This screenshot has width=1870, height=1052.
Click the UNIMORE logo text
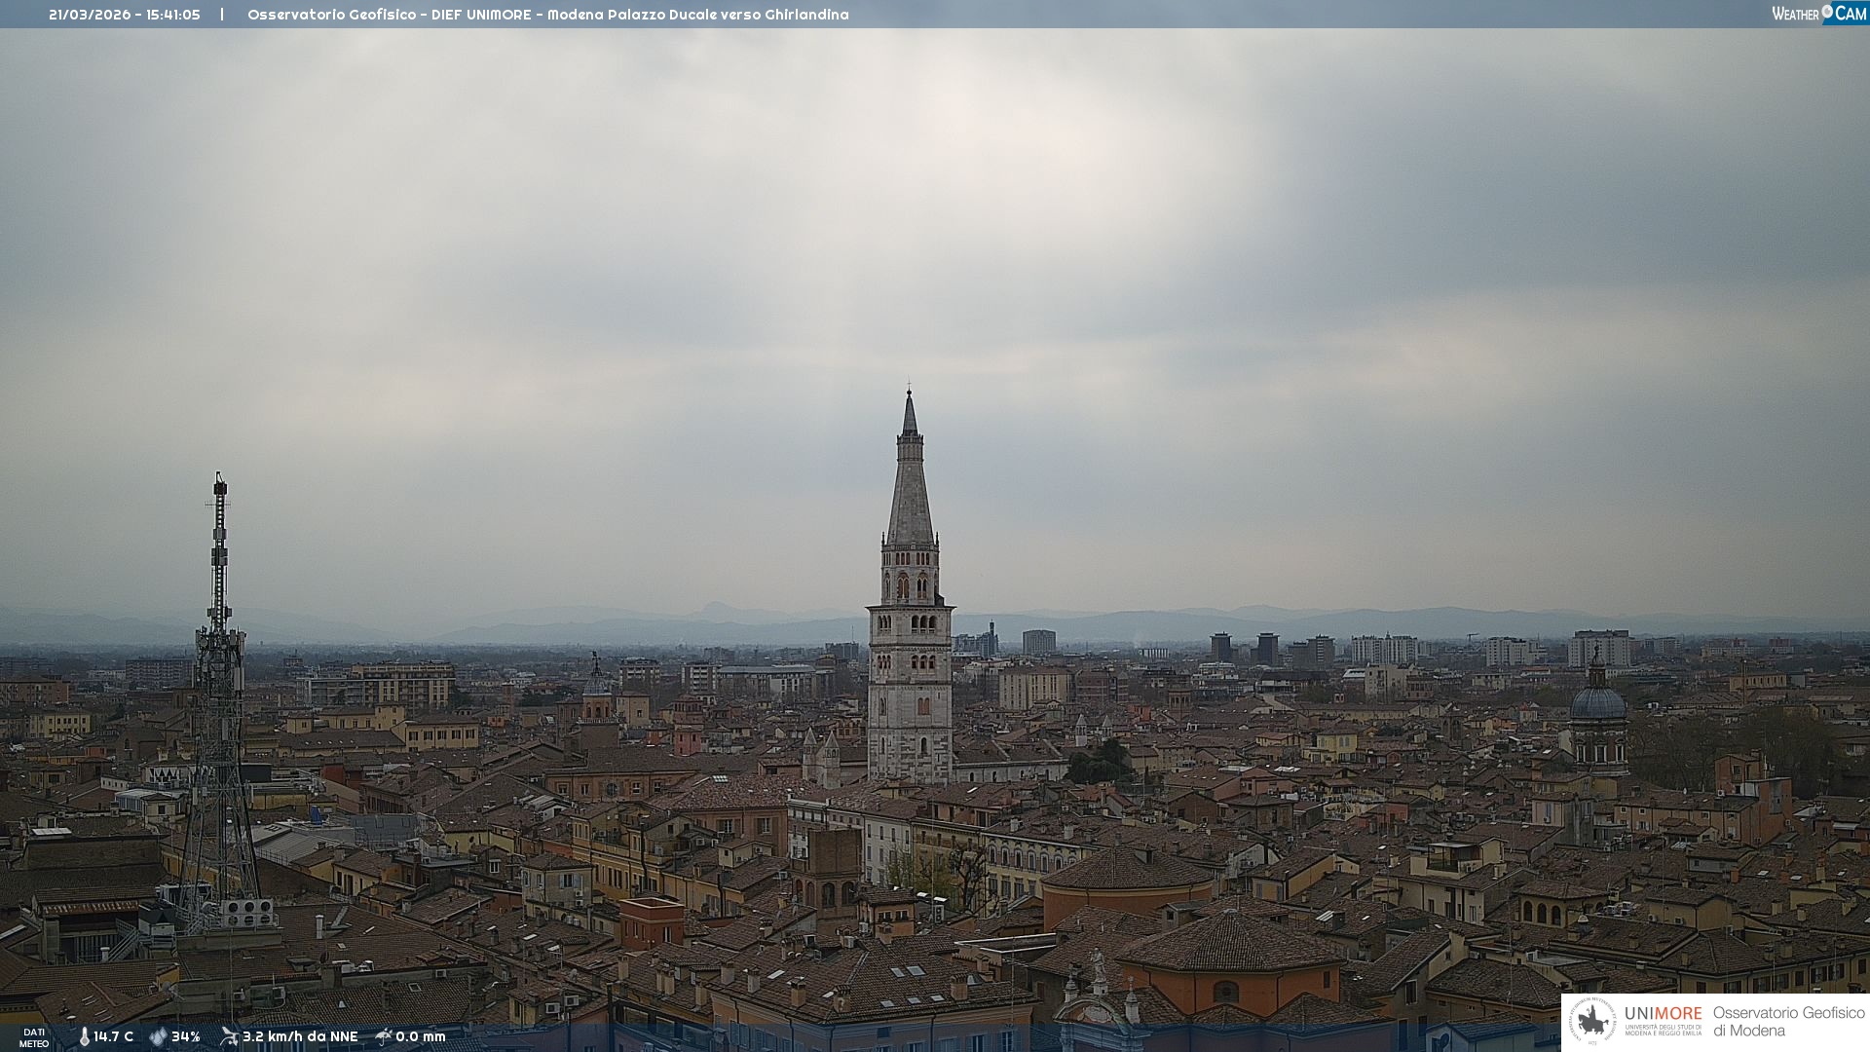coord(1663,1013)
